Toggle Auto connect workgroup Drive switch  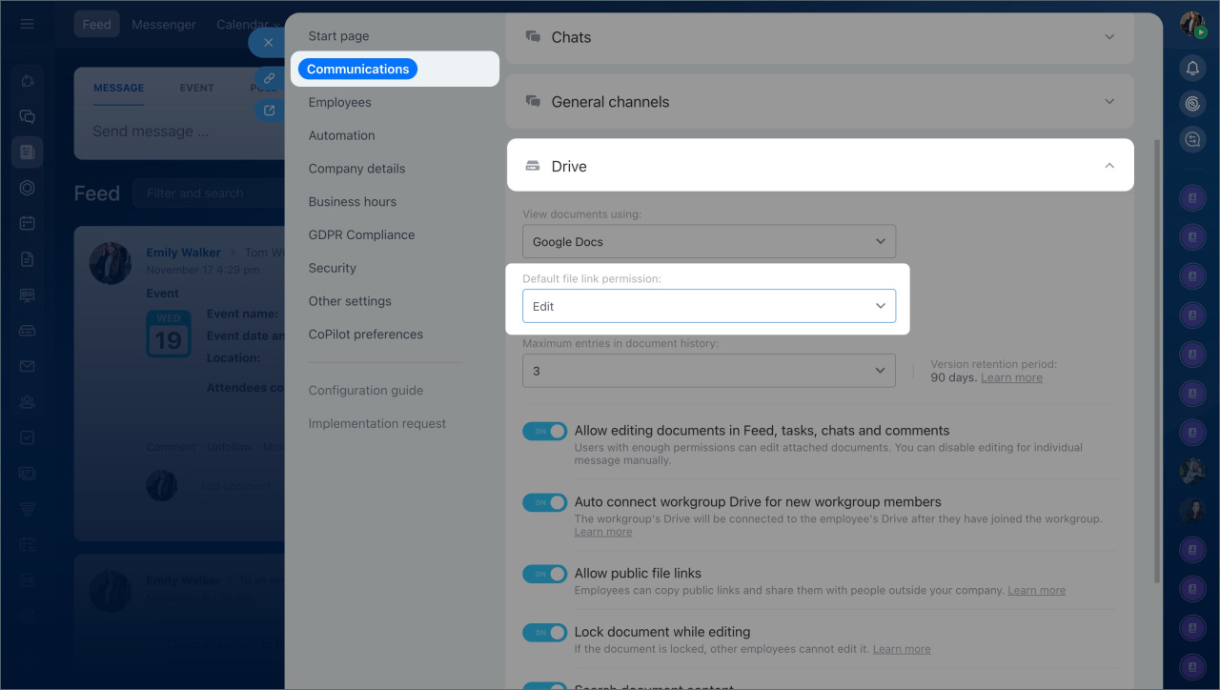[544, 502]
